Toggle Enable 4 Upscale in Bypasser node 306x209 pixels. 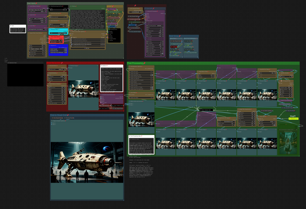59,49
